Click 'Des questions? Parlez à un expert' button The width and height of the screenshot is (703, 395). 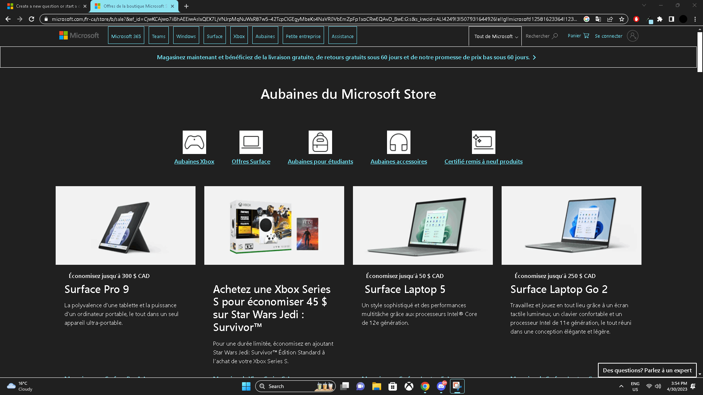(x=647, y=370)
